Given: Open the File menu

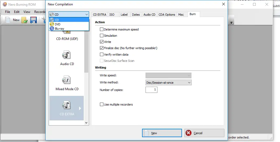Looking at the screenshot, I should click(x=8, y=12).
